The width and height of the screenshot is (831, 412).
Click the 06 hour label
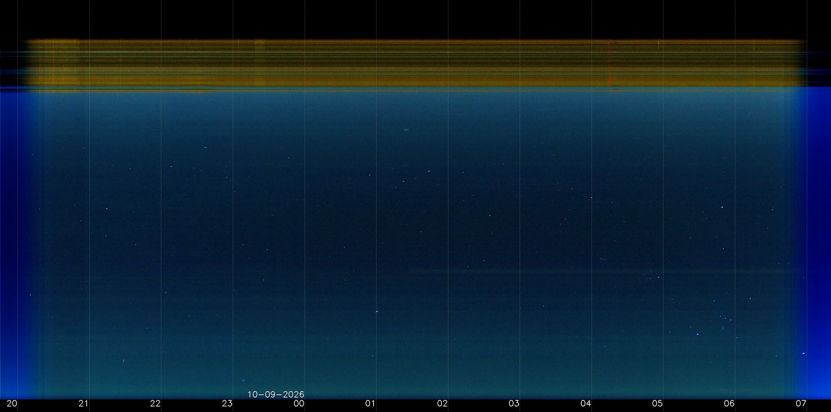tap(729, 404)
